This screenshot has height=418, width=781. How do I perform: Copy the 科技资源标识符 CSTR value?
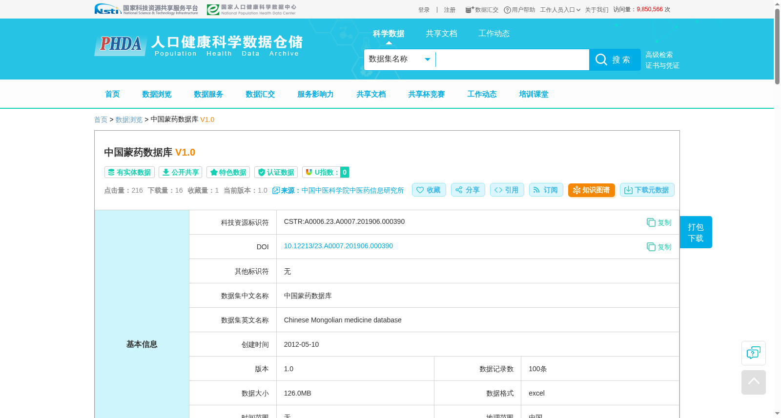659,222
